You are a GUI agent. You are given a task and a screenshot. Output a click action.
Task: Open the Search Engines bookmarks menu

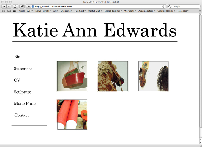pyautogui.click(x=113, y=11)
